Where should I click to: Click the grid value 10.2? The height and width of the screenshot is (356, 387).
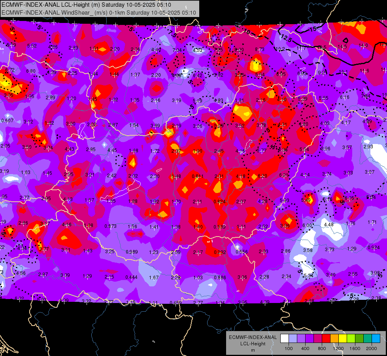coord(280,49)
